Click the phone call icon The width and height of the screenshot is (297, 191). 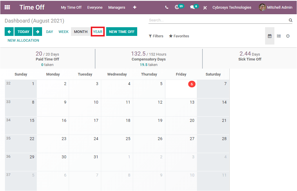pyautogui.click(x=166, y=8)
